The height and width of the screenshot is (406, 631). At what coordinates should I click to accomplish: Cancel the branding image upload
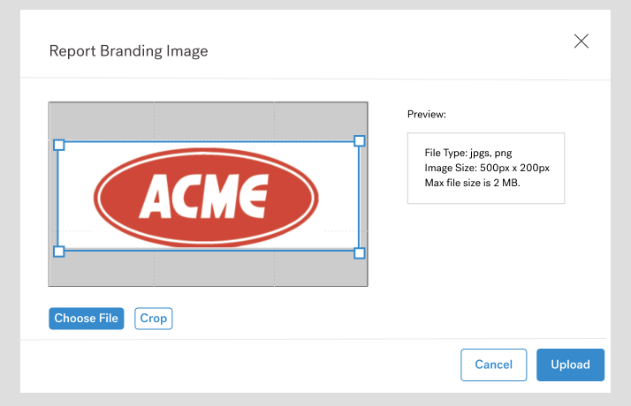tap(493, 365)
